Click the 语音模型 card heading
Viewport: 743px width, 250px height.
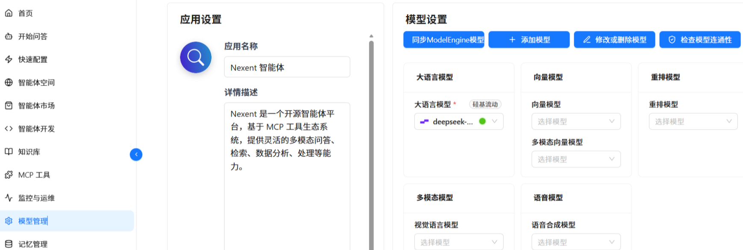click(x=548, y=198)
